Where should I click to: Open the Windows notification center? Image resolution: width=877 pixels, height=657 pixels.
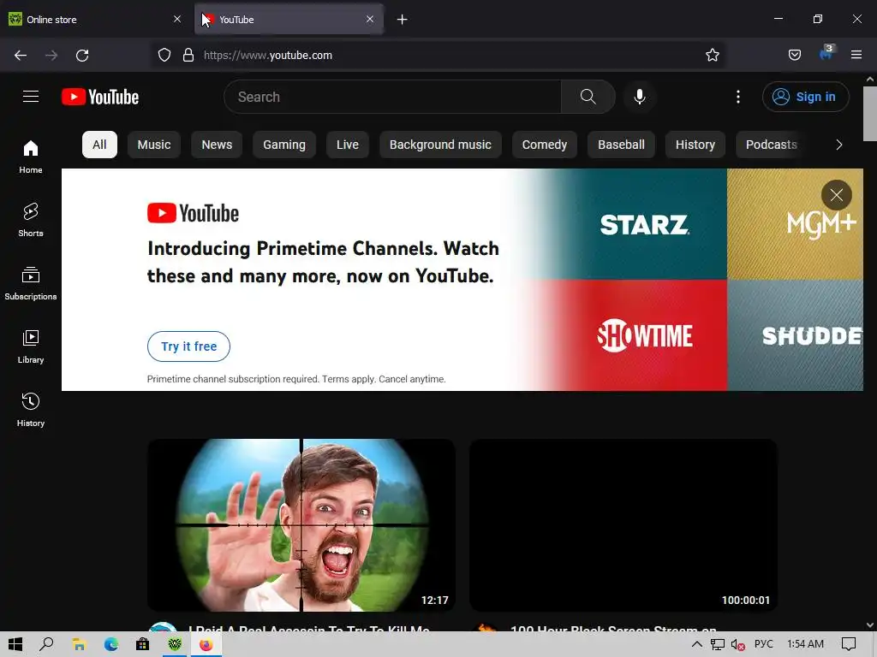(849, 644)
